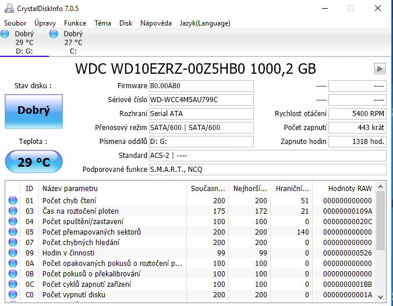Open the Jazyk(Language) menu
The height and width of the screenshot is (306, 393).
(205, 23)
